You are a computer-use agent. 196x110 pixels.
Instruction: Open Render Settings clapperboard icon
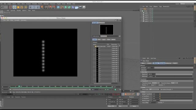[54, 7]
